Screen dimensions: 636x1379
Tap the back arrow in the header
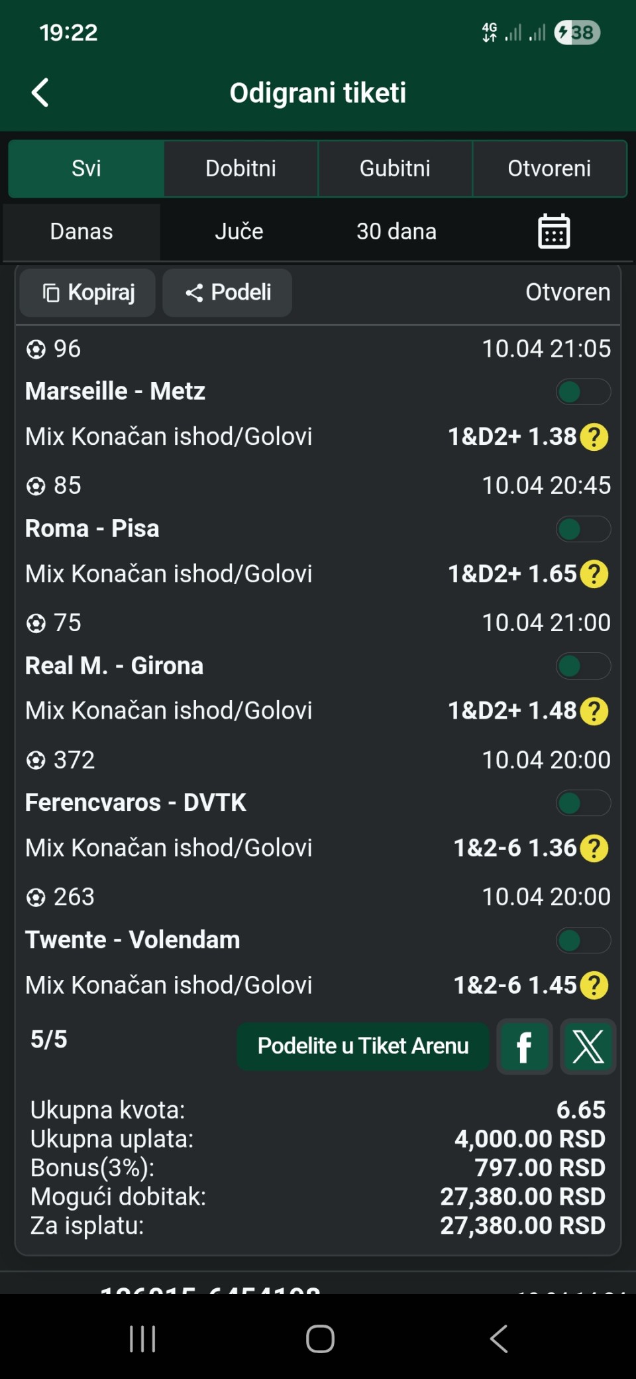pos(41,93)
